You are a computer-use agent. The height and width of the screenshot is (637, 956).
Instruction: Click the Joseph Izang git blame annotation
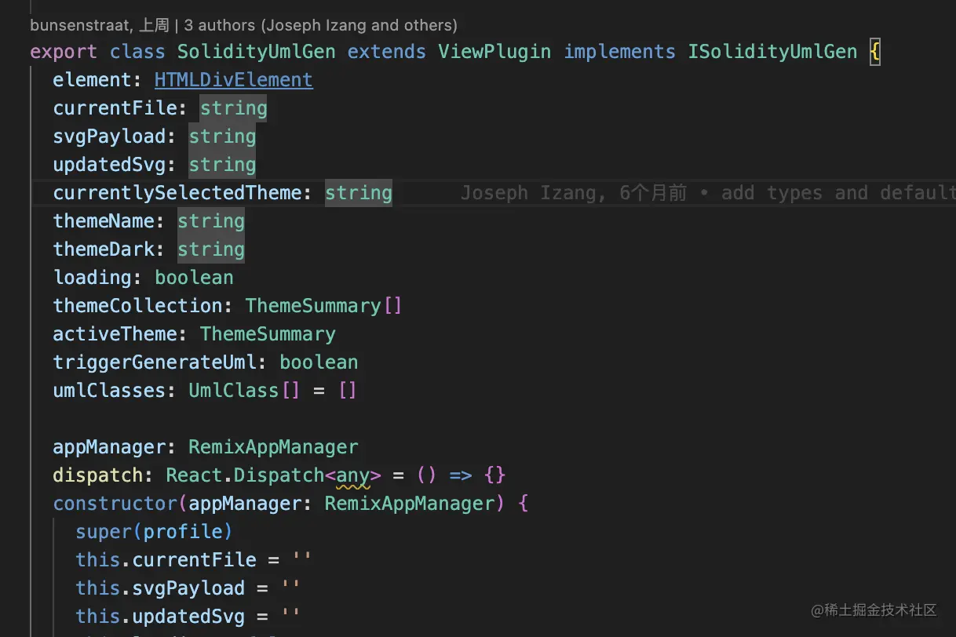point(706,193)
